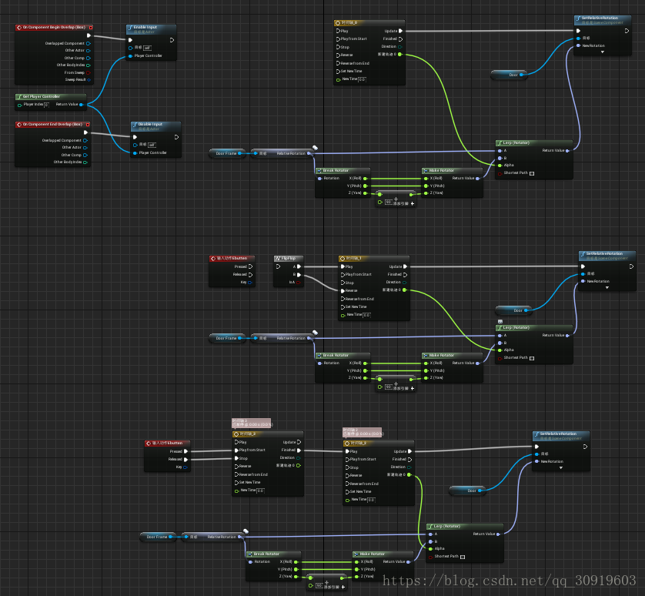Screen dimensions: 645x596
Task: Toggle Shortest Path on Lerp wired to 时间轴_0
Action: (532, 173)
